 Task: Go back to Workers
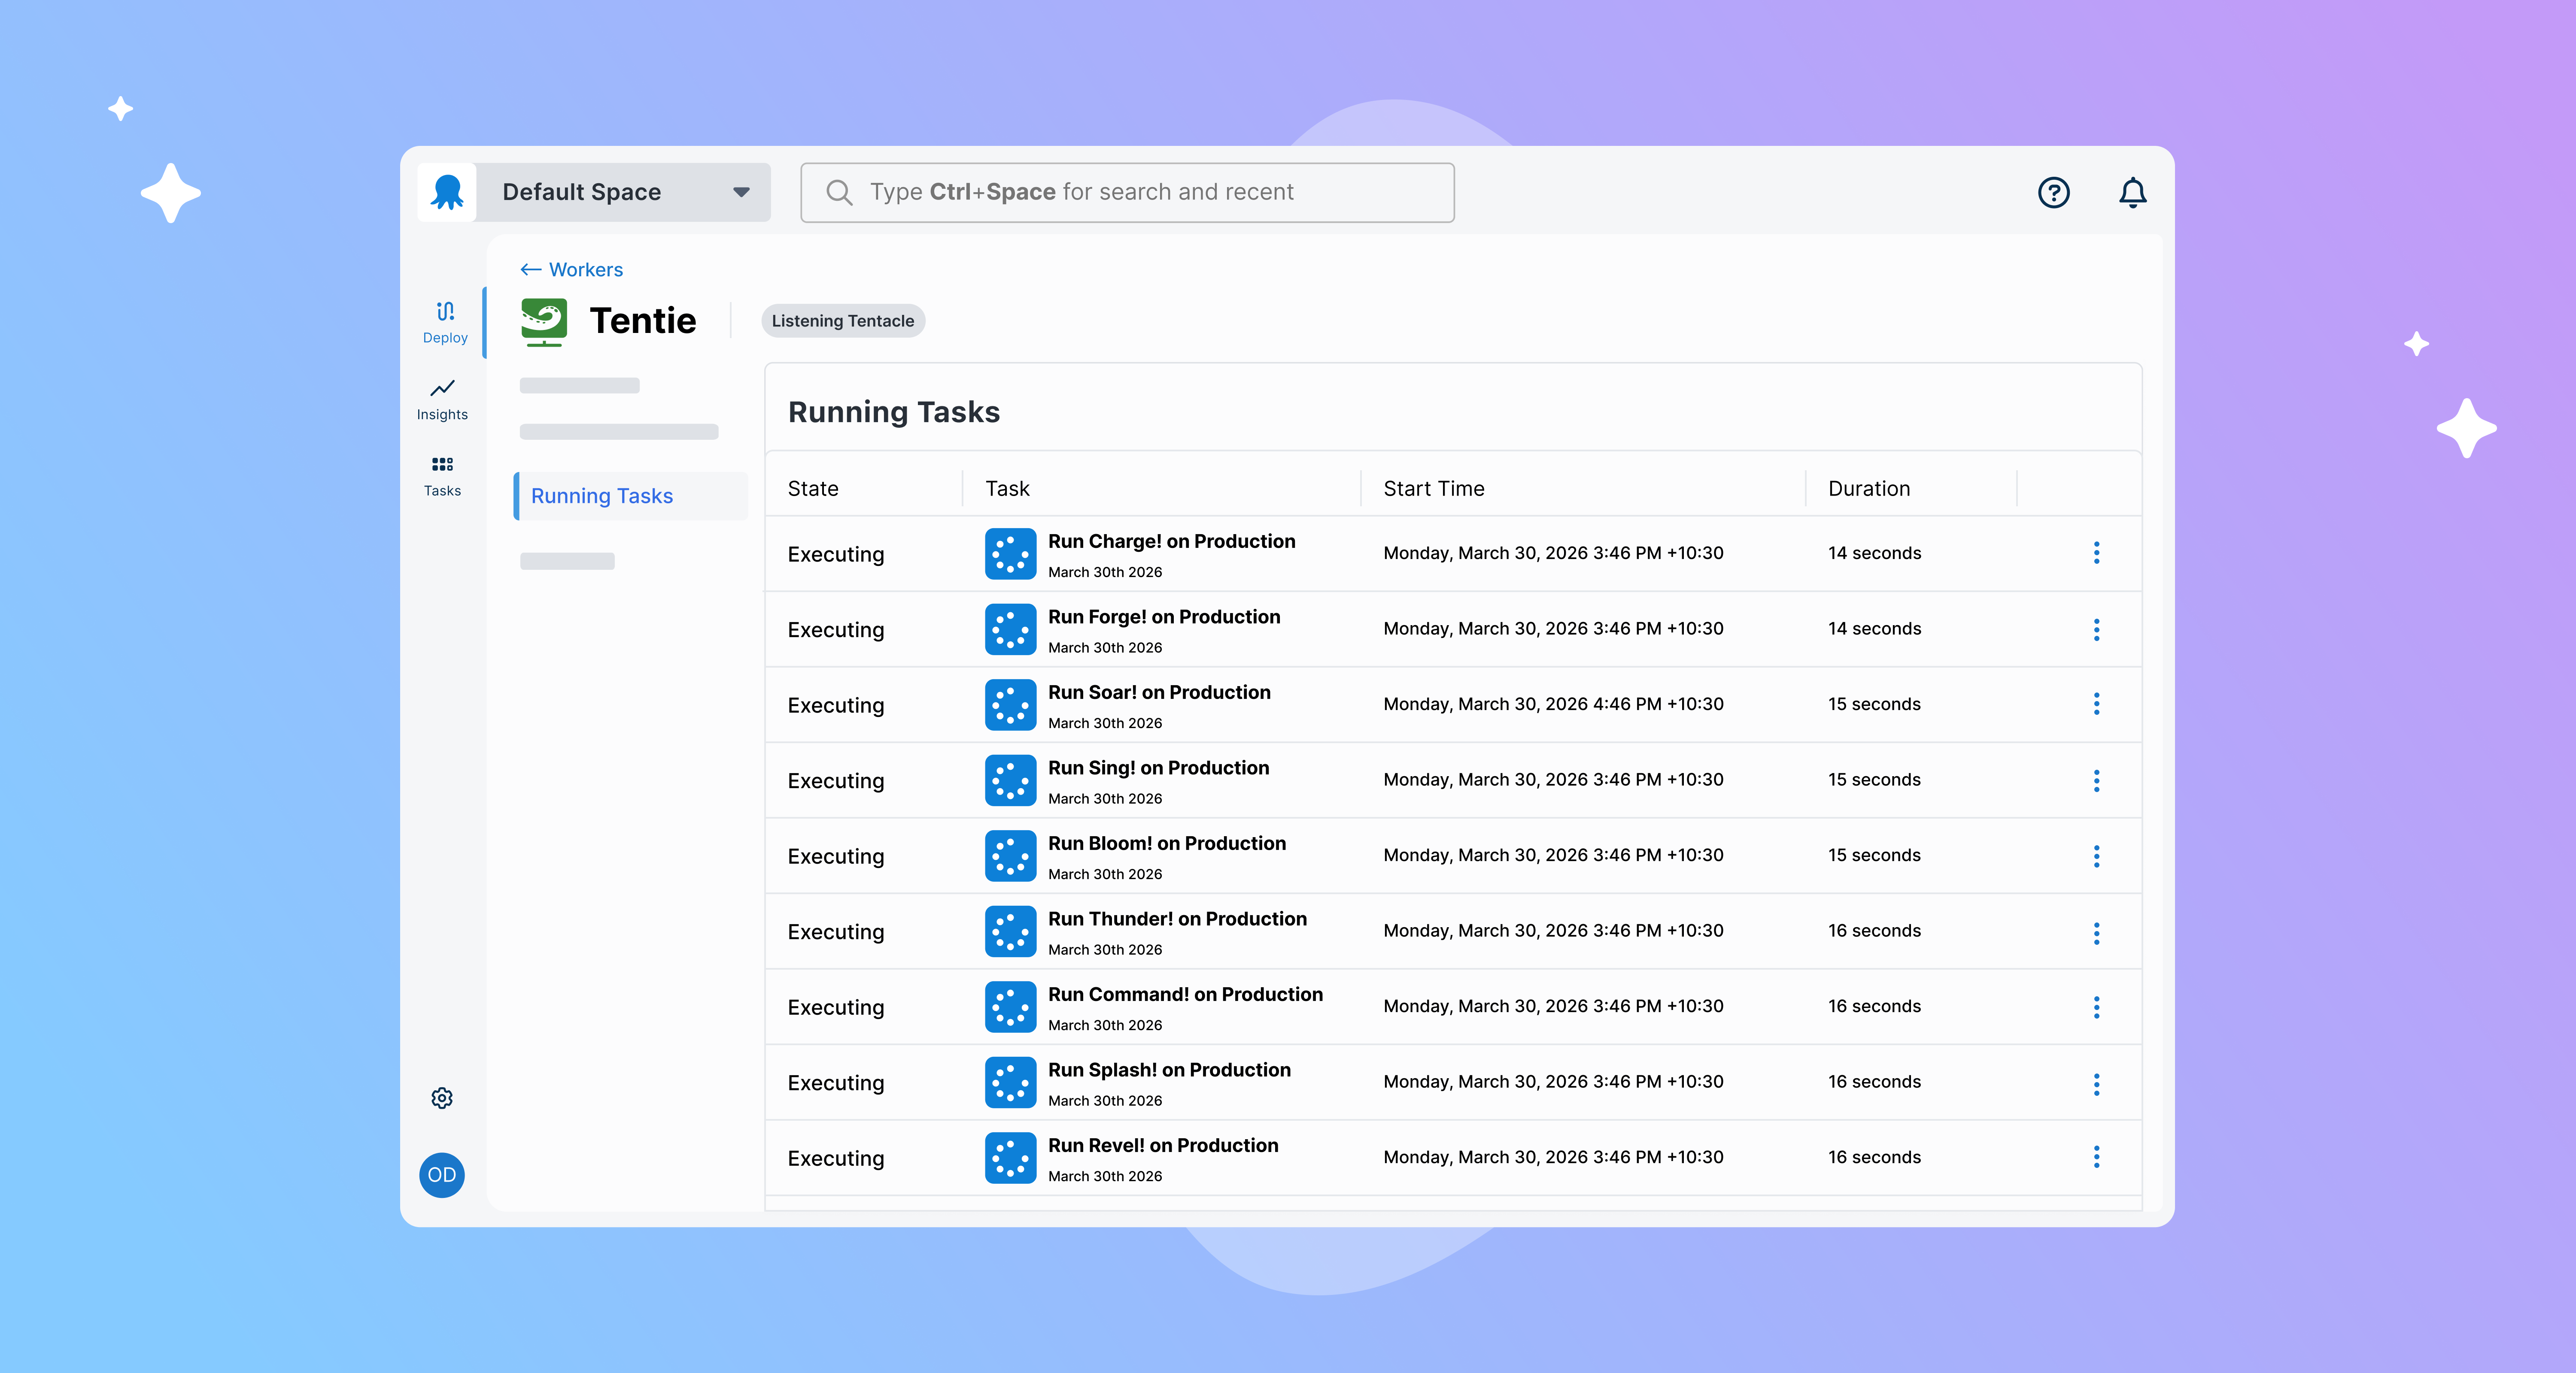[x=571, y=270]
